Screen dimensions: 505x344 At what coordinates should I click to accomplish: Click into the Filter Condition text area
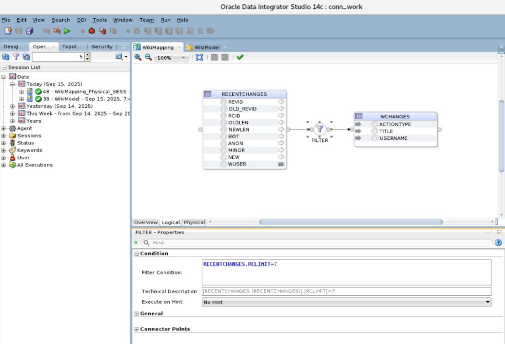346,272
